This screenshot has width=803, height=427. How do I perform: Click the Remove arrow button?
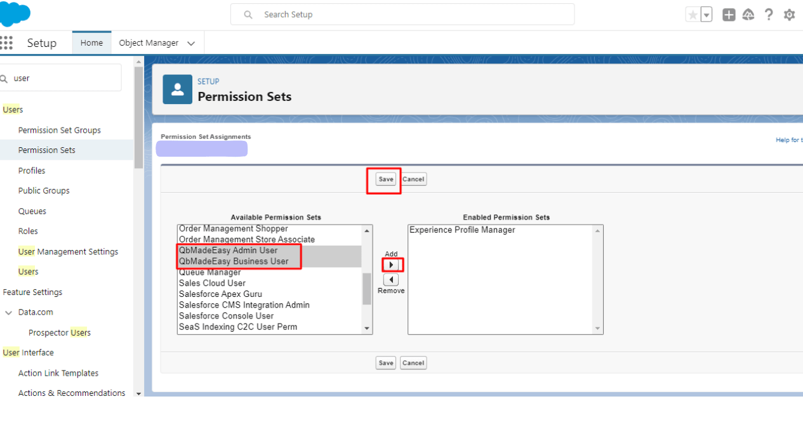pos(391,280)
